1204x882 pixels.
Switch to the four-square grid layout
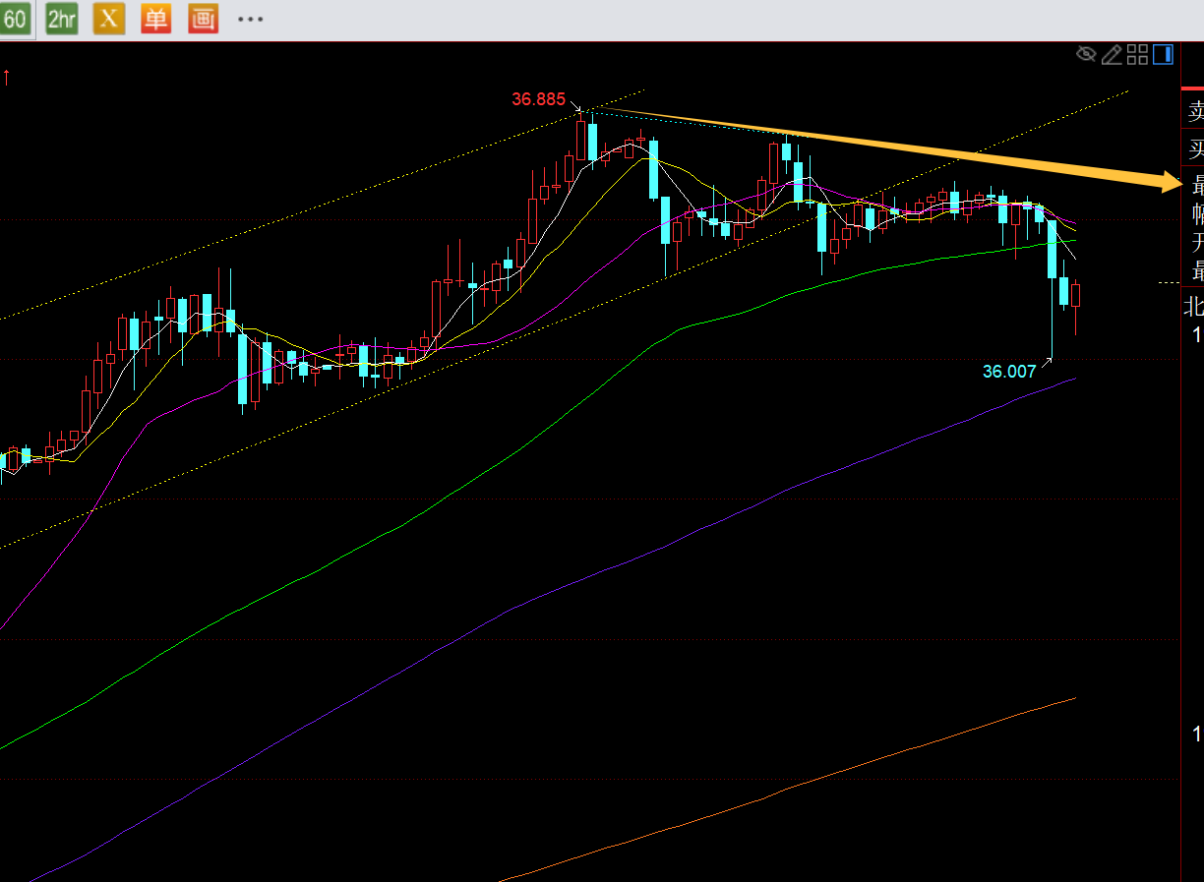click(1137, 55)
